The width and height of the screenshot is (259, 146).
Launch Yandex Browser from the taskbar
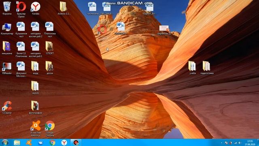[64, 142]
